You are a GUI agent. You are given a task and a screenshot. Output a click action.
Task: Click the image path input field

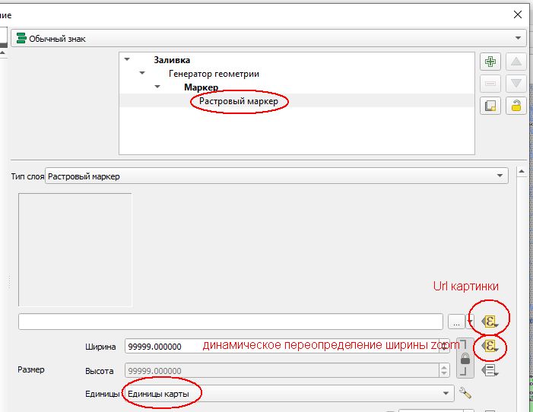coord(230,322)
